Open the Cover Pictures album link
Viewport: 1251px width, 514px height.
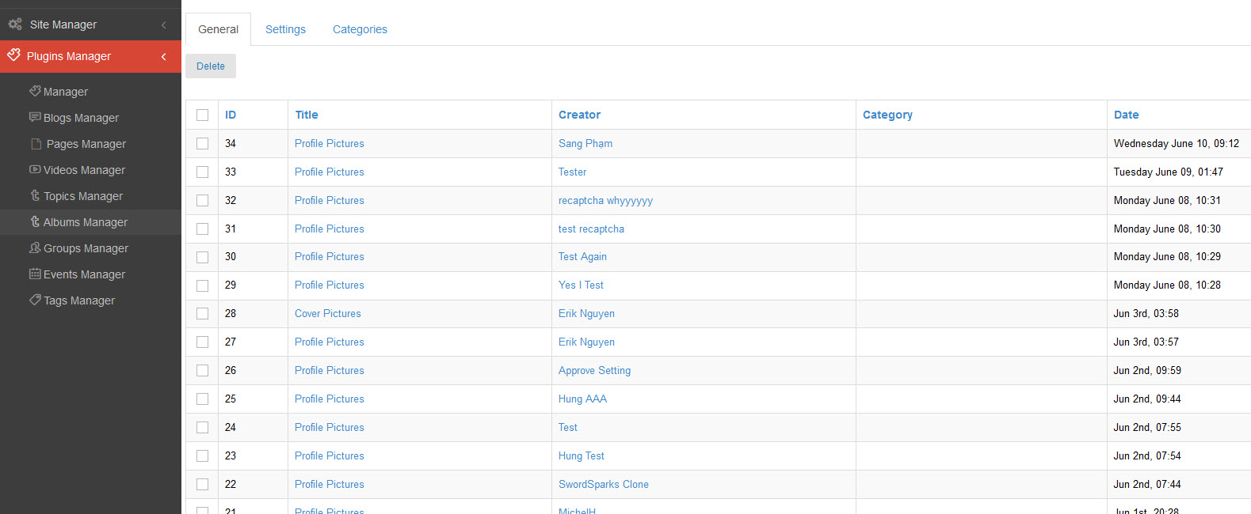[x=327, y=313]
